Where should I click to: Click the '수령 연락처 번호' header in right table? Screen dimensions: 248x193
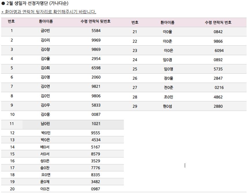click(x=218, y=22)
